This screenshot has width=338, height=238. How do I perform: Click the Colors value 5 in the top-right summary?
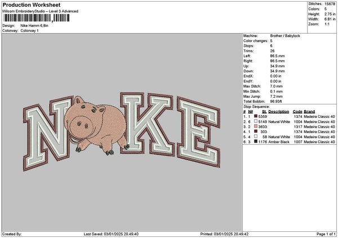(326, 9)
